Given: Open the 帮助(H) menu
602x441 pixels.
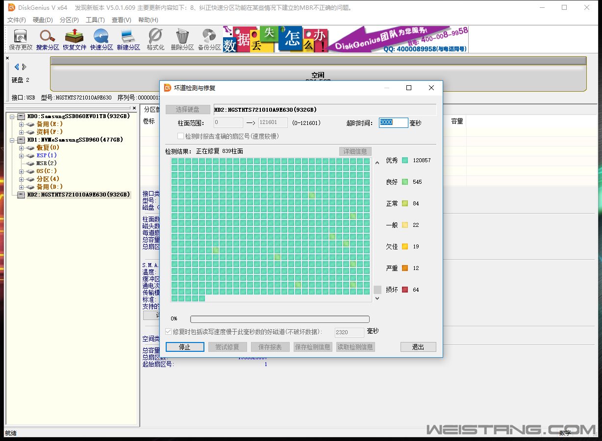Looking at the screenshot, I should point(148,20).
